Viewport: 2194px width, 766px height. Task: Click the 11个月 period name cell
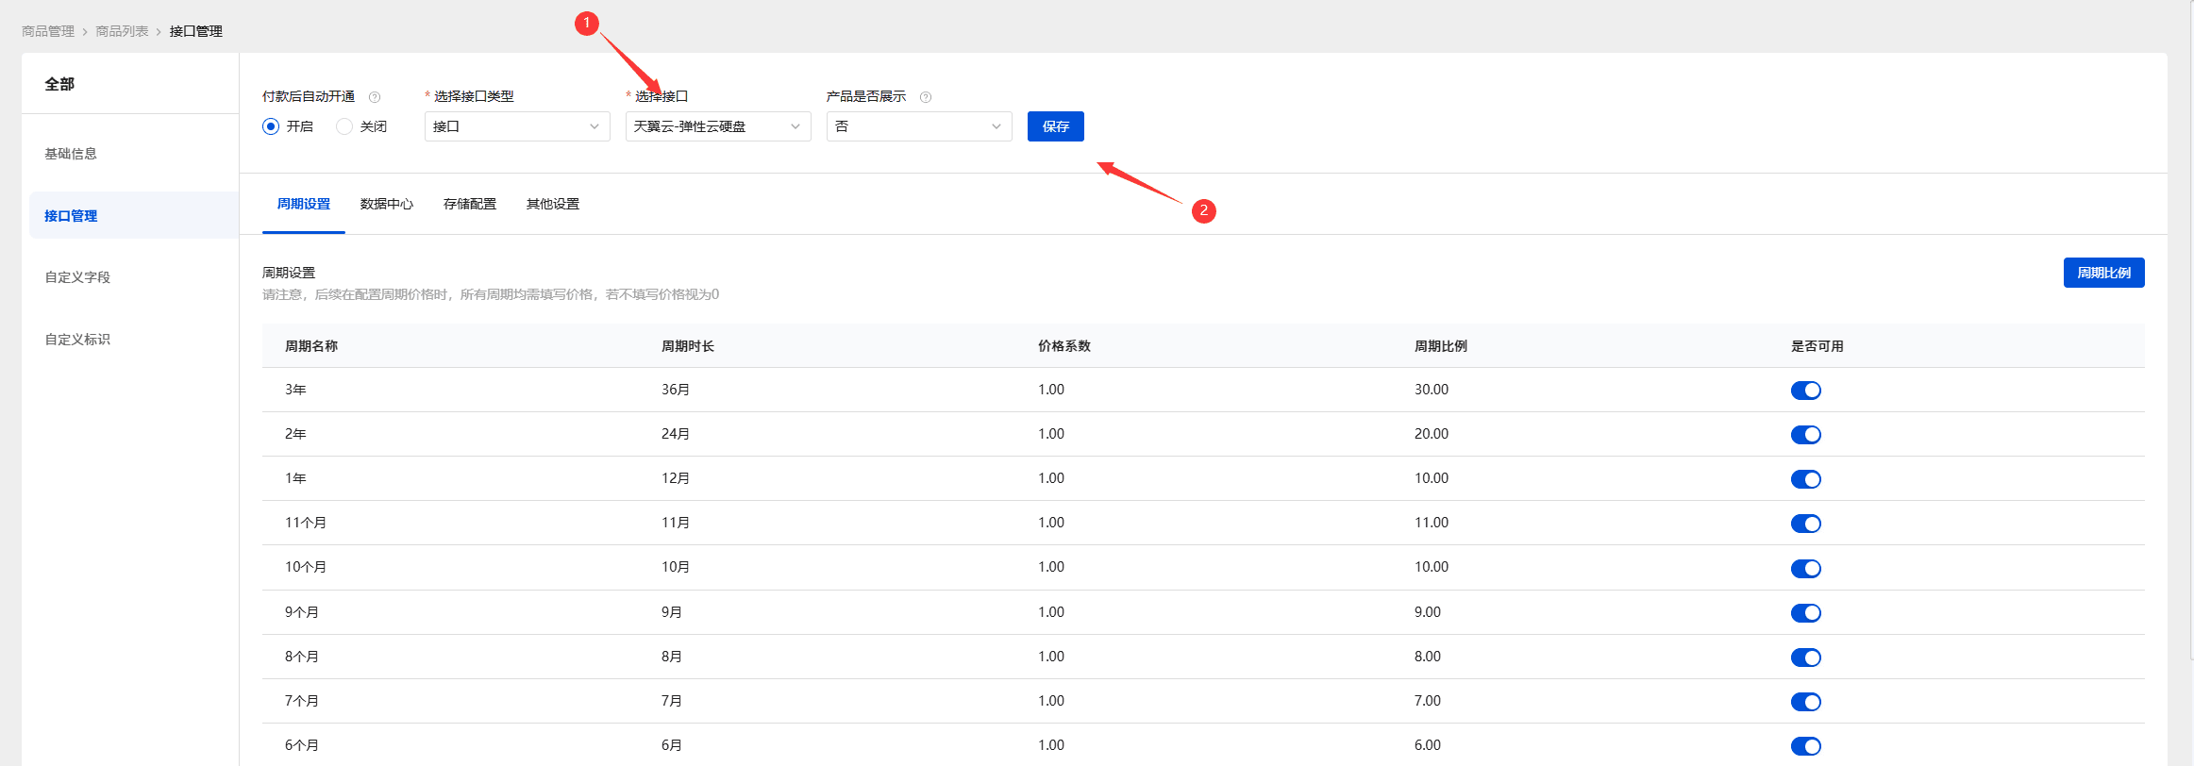coord(306,523)
